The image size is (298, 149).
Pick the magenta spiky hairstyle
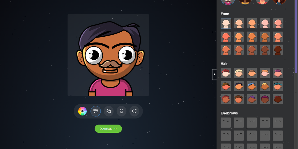[265, 99]
